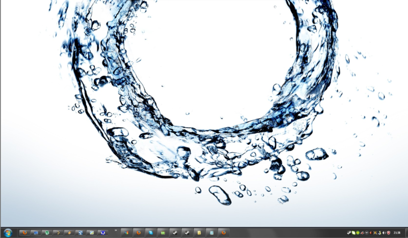This screenshot has width=408, height=238.
Task: Launch the green globe Quick Launch shortcut
Action: coord(47,232)
